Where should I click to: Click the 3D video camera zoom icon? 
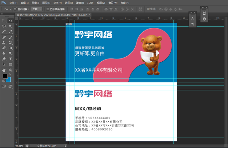point(181,9)
